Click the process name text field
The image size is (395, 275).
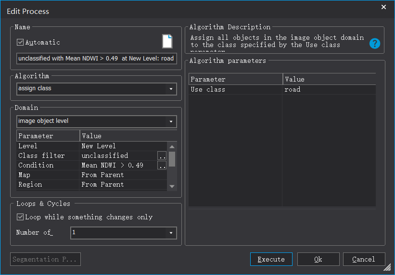pos(96,59)
